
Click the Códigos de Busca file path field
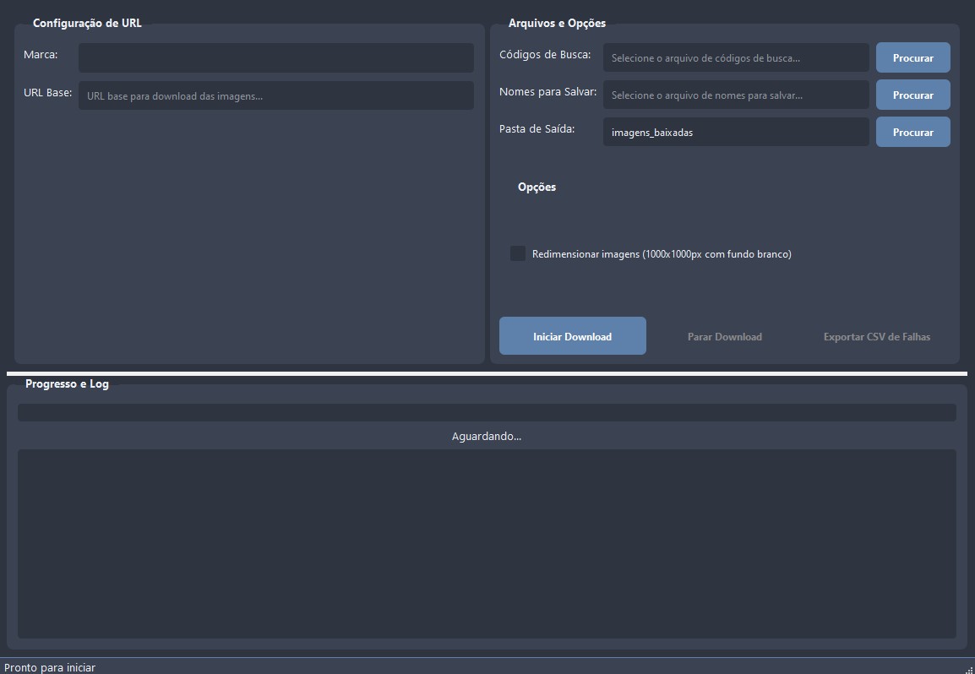[x=735, y=58]
